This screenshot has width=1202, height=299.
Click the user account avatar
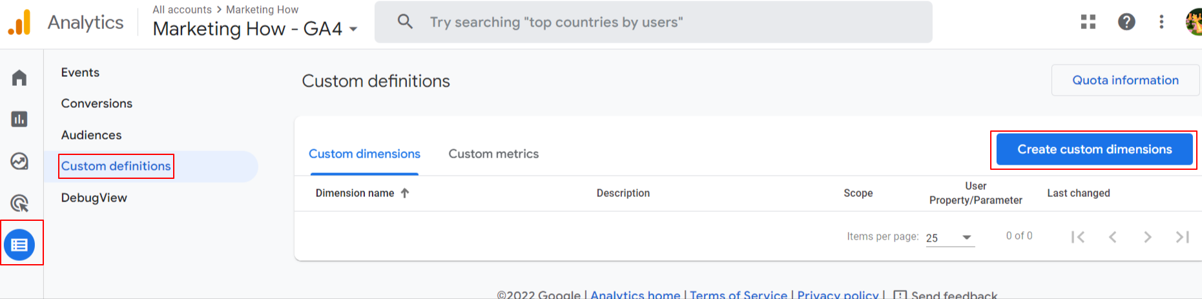click(1194, 22)
